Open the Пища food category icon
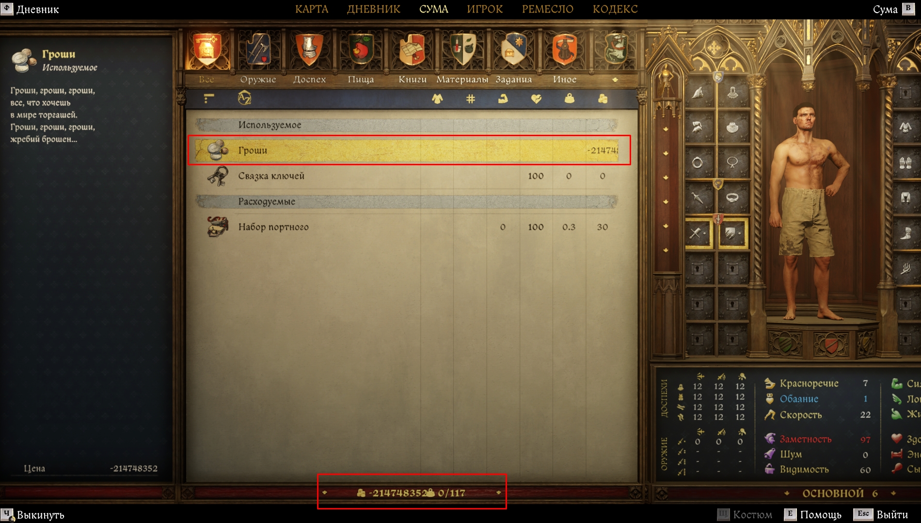This screenshot has height=523, width=921. click(x=361, y=49)
